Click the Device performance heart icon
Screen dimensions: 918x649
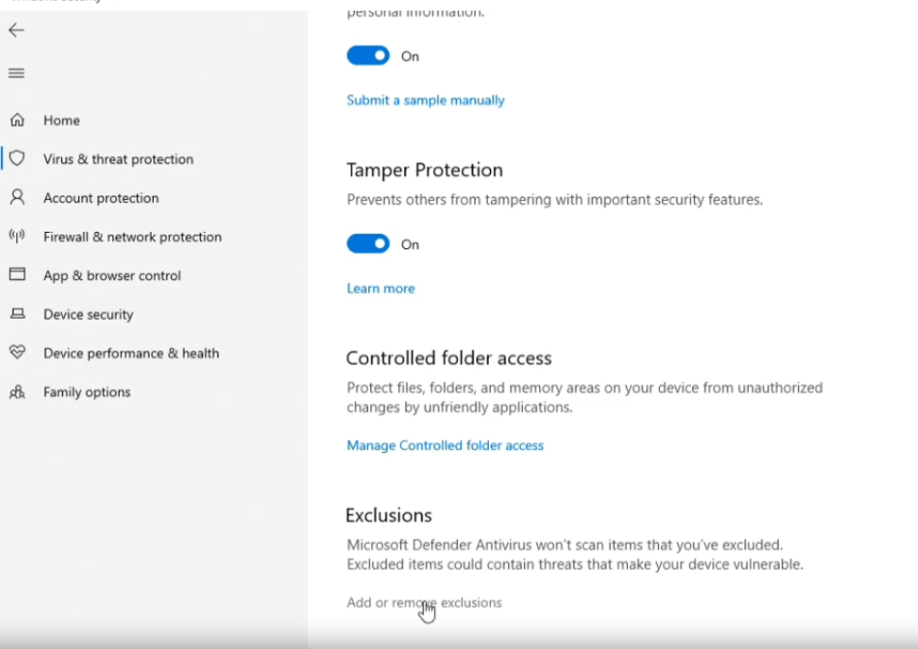pyautogui.click(x=17, y=352)
